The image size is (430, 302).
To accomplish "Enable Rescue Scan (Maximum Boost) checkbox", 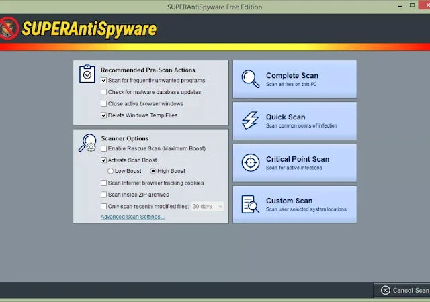I will [103, 148].
